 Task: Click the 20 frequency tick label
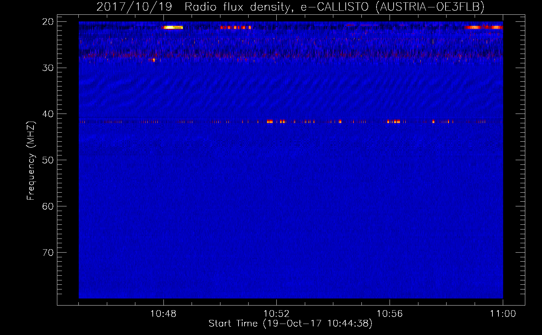(48, 22)
